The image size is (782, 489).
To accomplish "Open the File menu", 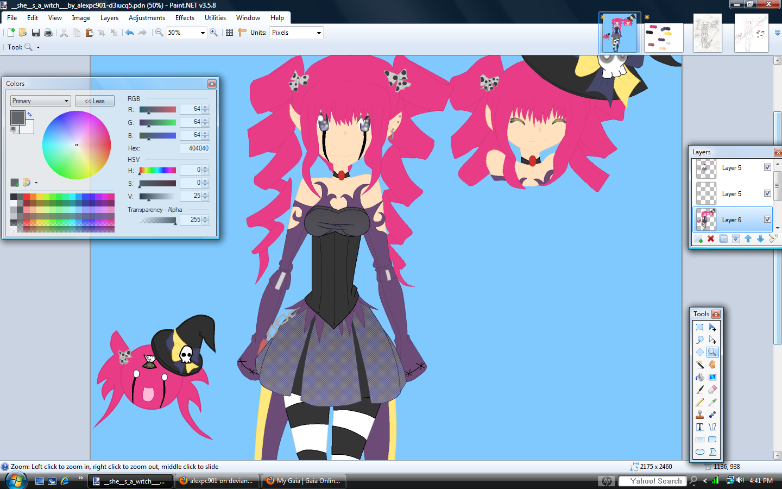I will pyautogui.click(x=12, y=18).
